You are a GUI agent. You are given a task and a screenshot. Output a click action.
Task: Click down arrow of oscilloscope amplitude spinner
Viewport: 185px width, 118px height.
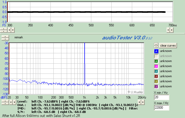[3, 31]
